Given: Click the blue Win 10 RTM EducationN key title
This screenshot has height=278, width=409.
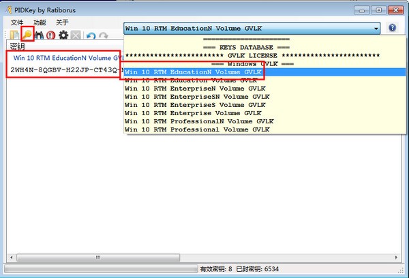Looking at the screenshot, I should pyautogui.click(x=68, y=58).
